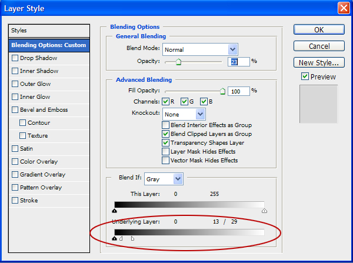Enable the Bevel and Emboss checkbox

[15, 110]
